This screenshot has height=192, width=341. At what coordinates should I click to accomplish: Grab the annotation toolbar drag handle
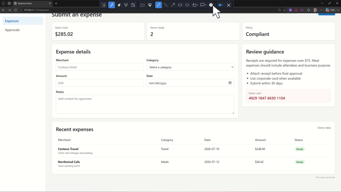[x=104, y=5]
